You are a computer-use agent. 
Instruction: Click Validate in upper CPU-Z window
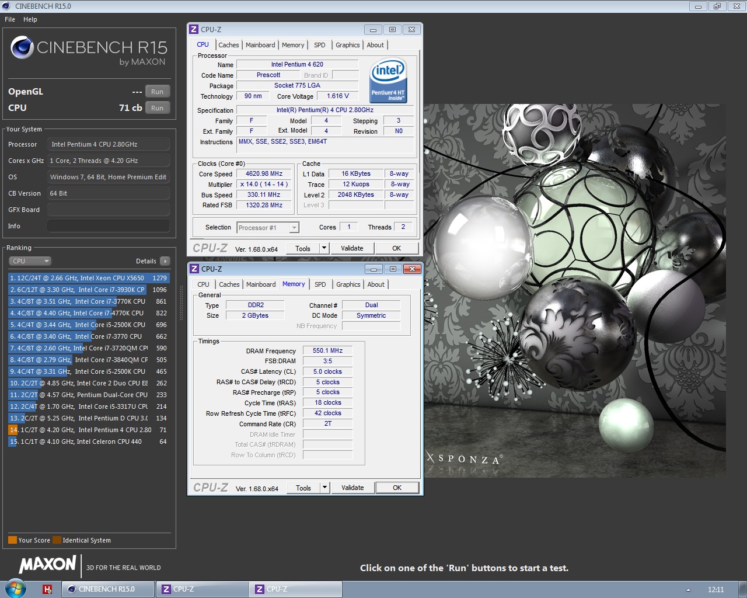pyautogui.click(x=352, y=248)
